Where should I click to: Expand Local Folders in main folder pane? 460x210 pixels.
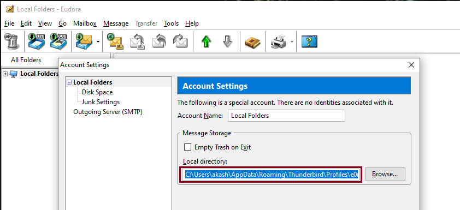[x=5, y=74]
